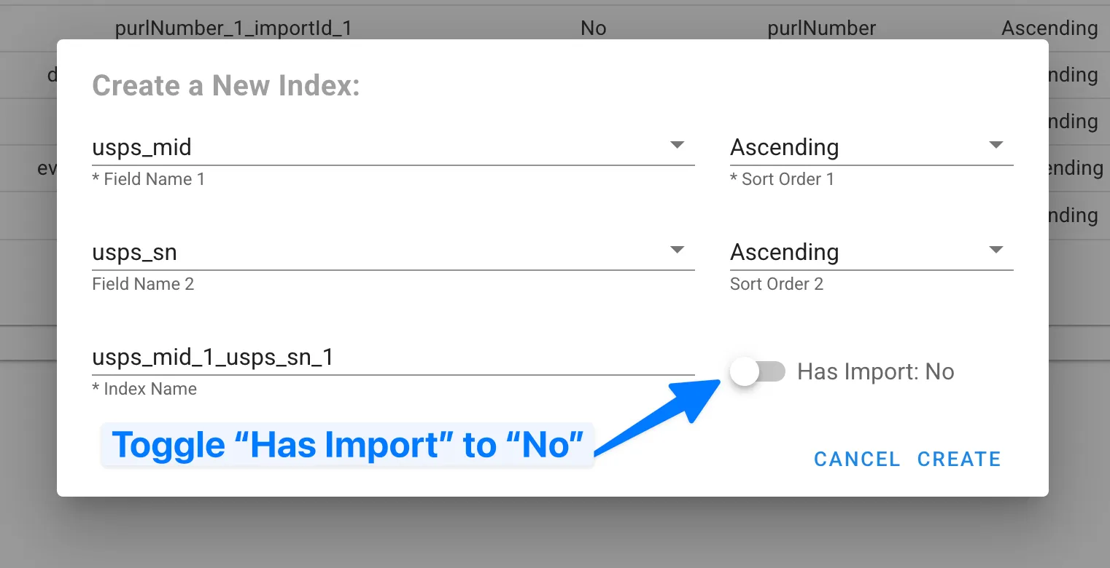Click the purlNumber cell in the background table
The height and width of the screenshot is (568, 1110).
point(821,28)
